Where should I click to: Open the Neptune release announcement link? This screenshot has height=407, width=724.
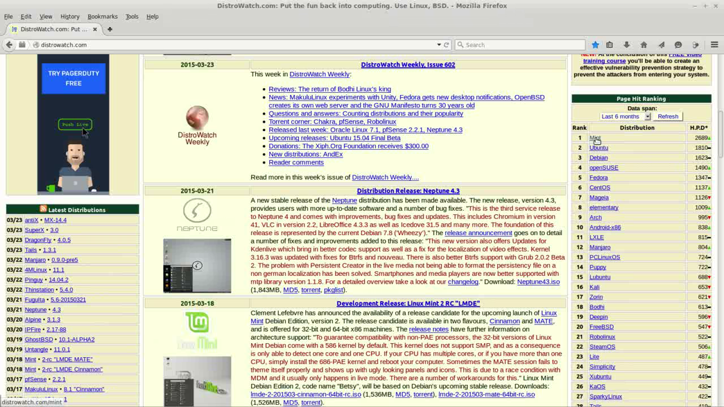pos(478,233)
